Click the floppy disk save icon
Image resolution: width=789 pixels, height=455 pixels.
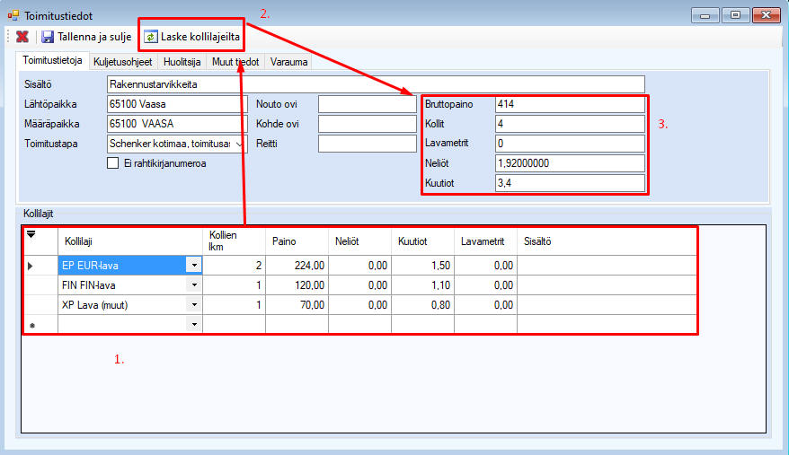pos(48,37)
